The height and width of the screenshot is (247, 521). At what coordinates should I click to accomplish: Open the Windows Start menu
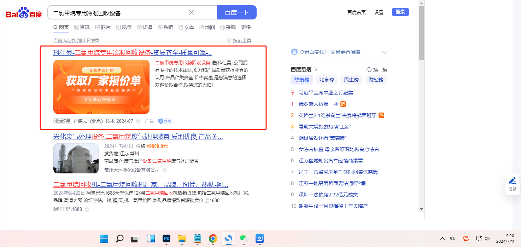(104, 239)
